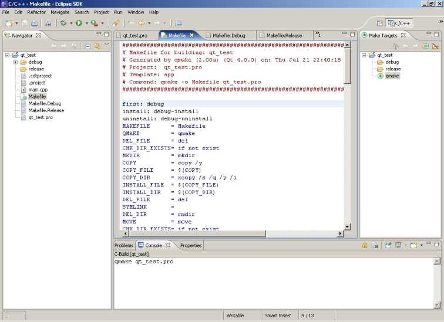Collapse qt_test in Make Targets tree
Viewport: 444px width, 322px height.
[x=364, y=55]
